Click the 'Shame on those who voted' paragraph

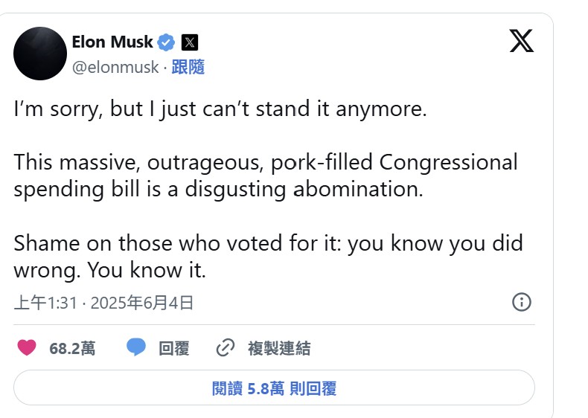click(268, 257)
